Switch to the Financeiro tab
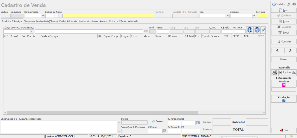The height and width of the screenshot is (138, 297). [x=29, y=21]
